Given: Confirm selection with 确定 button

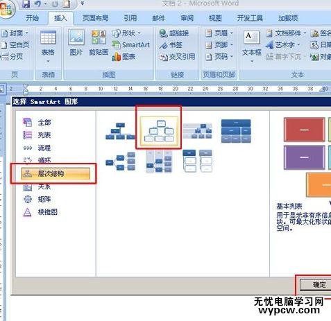Looking at the screenshot, I should [x=316, y=284].
